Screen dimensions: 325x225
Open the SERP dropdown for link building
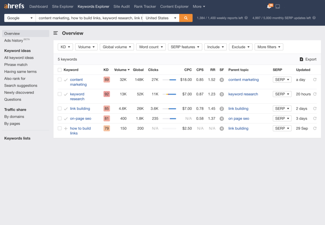pos(282,109)
